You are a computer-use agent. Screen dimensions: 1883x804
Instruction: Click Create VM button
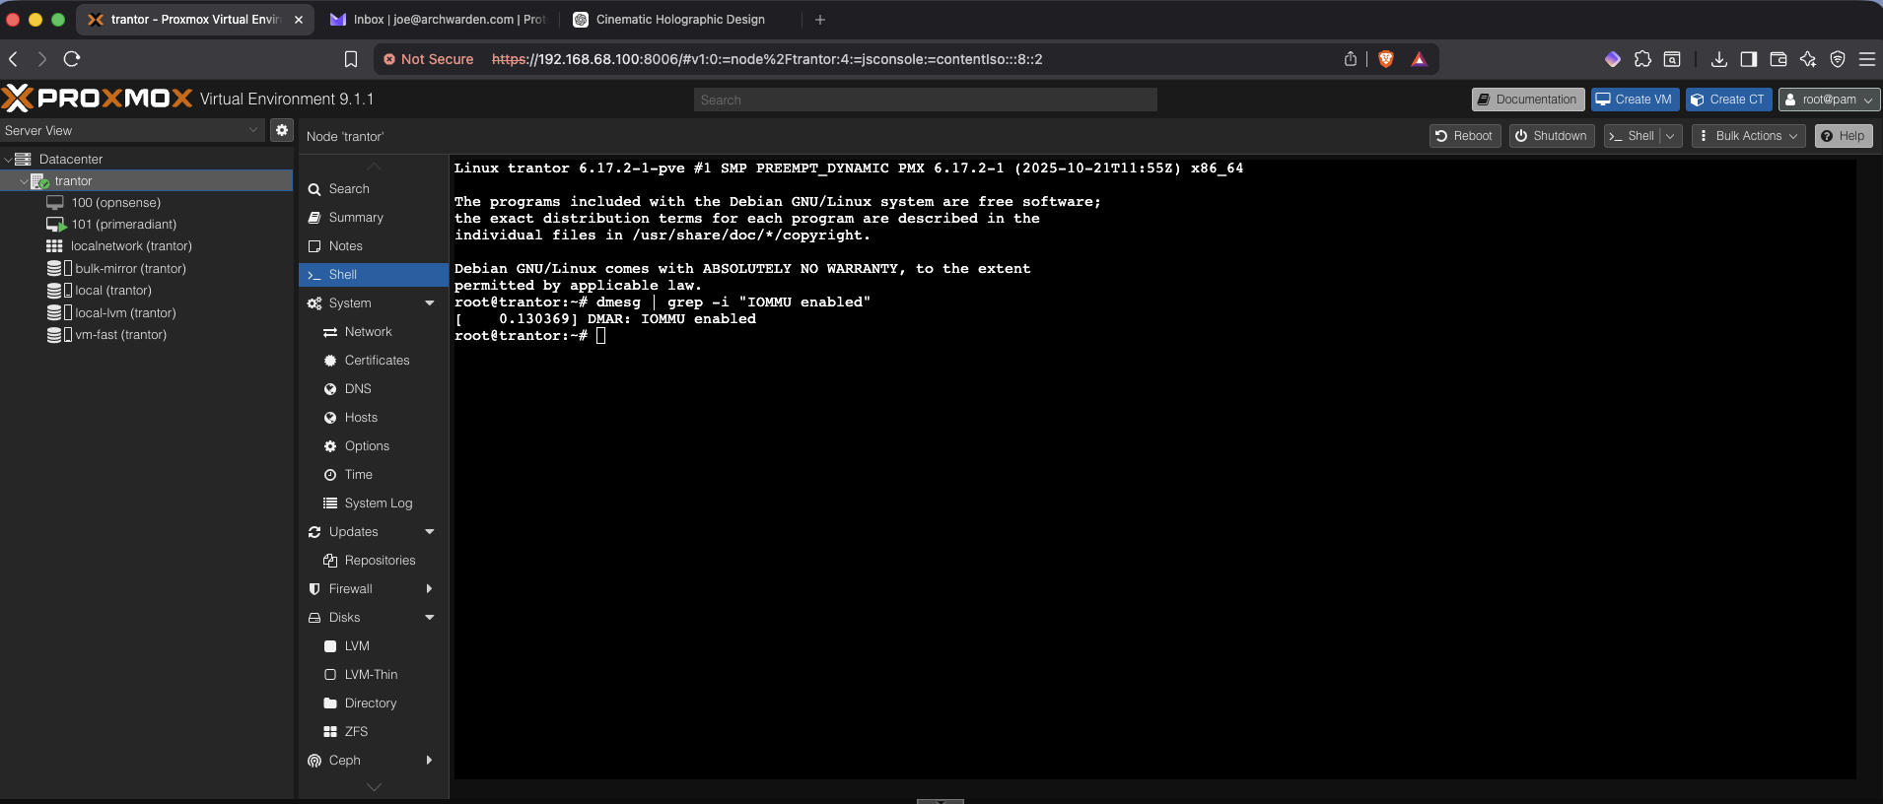pos(1635,100)
